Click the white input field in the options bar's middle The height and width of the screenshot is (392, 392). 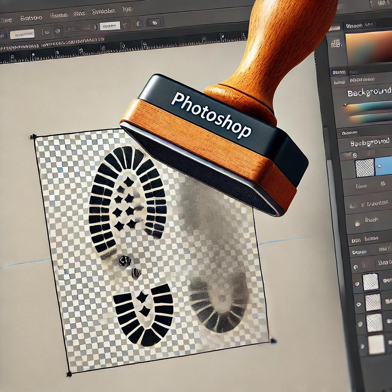click(x=110, y=26)
